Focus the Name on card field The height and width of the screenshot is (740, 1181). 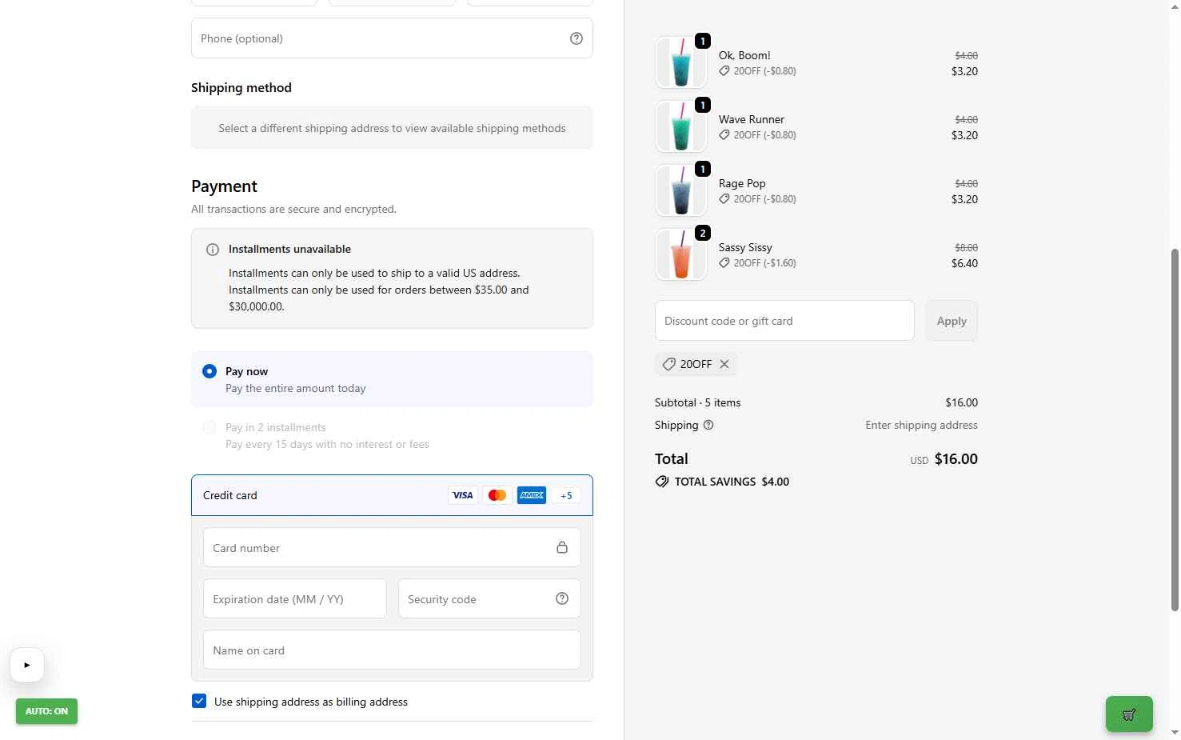click(392, 650)
